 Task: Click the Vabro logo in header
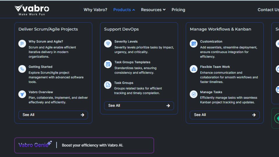coord(32,10)
